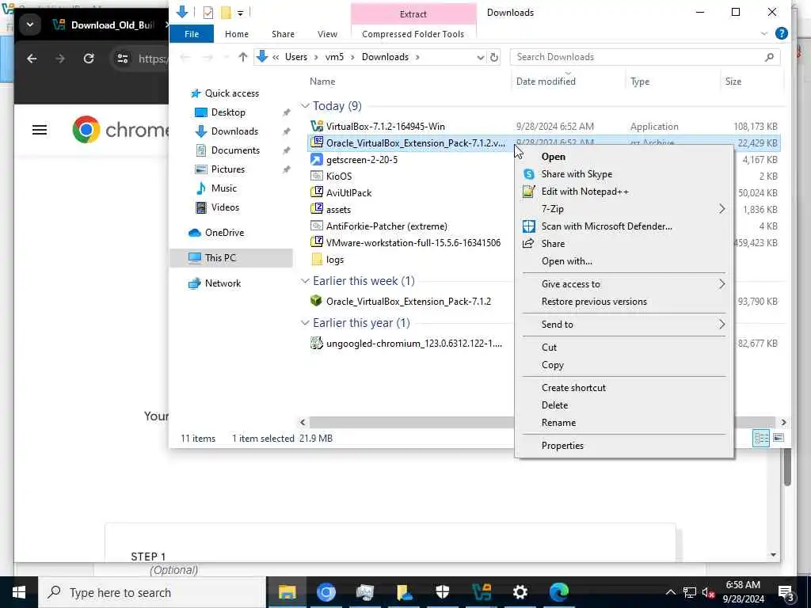Click the Microsoft Defender shield icon in menu
811x608 pixels.
(x=528, y=226)
